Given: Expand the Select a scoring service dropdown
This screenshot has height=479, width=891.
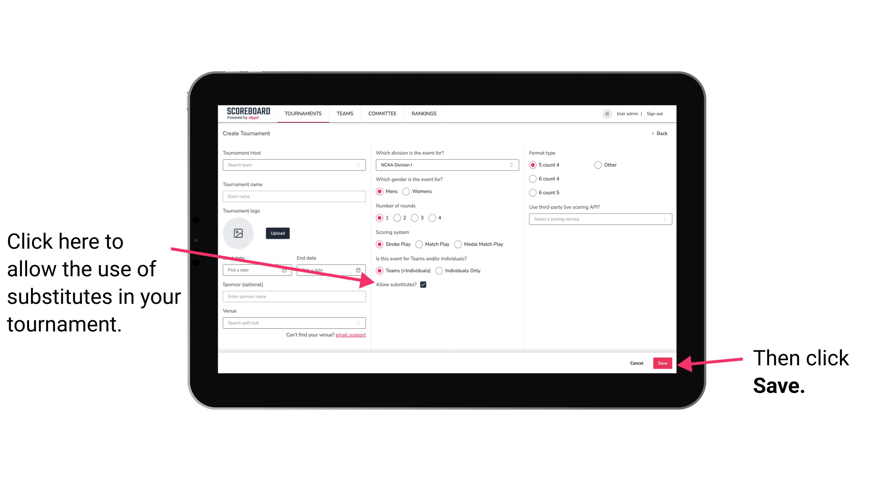Looking at the screenshot, I should click(598, 219).
